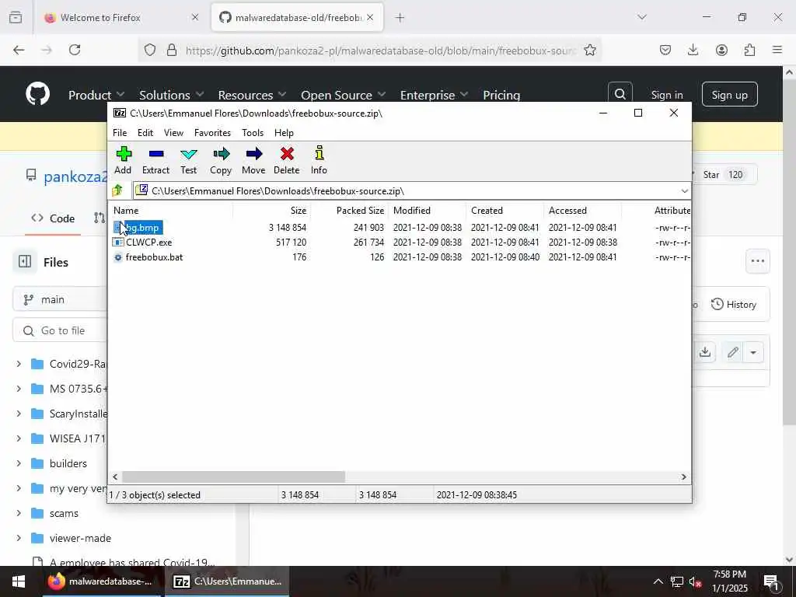Expand the GitHub Open Source menu
Image resolution: width=796 pixels, height=597 pixels.
pyautogui.click(x=344, y=95)
